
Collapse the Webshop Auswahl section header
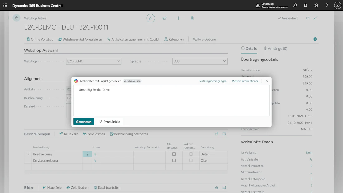[x=41, y=50]
